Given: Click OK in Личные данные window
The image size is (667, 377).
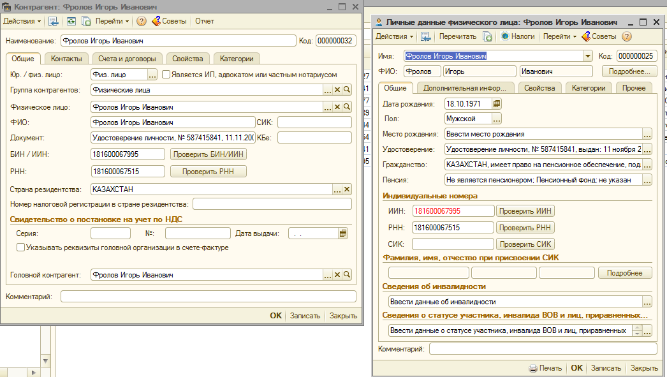Looking at the screenshot, I should pyautogui.click(x=577, y=368).
